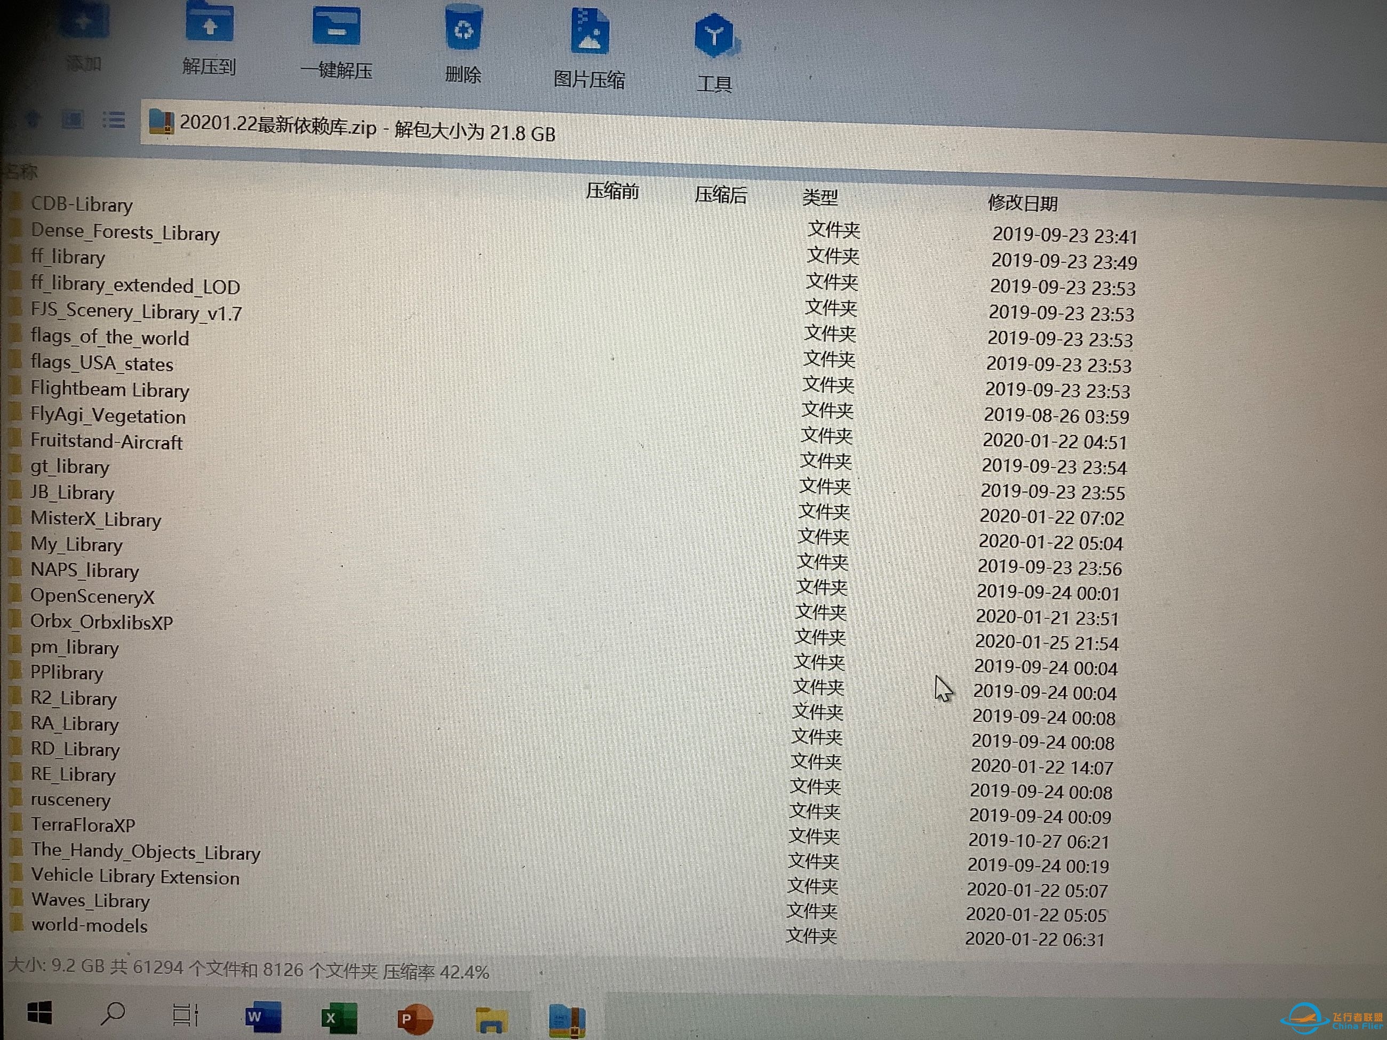
Task: Click the date 2020-01-25 21:54
Action: tap(1047, 642)
